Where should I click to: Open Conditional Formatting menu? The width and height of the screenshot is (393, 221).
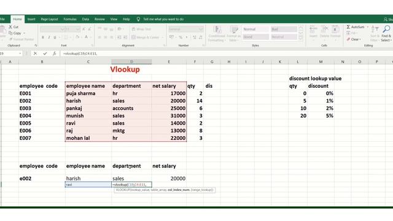tap(217, 34)
